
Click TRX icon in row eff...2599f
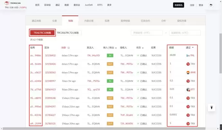[188, 124]
